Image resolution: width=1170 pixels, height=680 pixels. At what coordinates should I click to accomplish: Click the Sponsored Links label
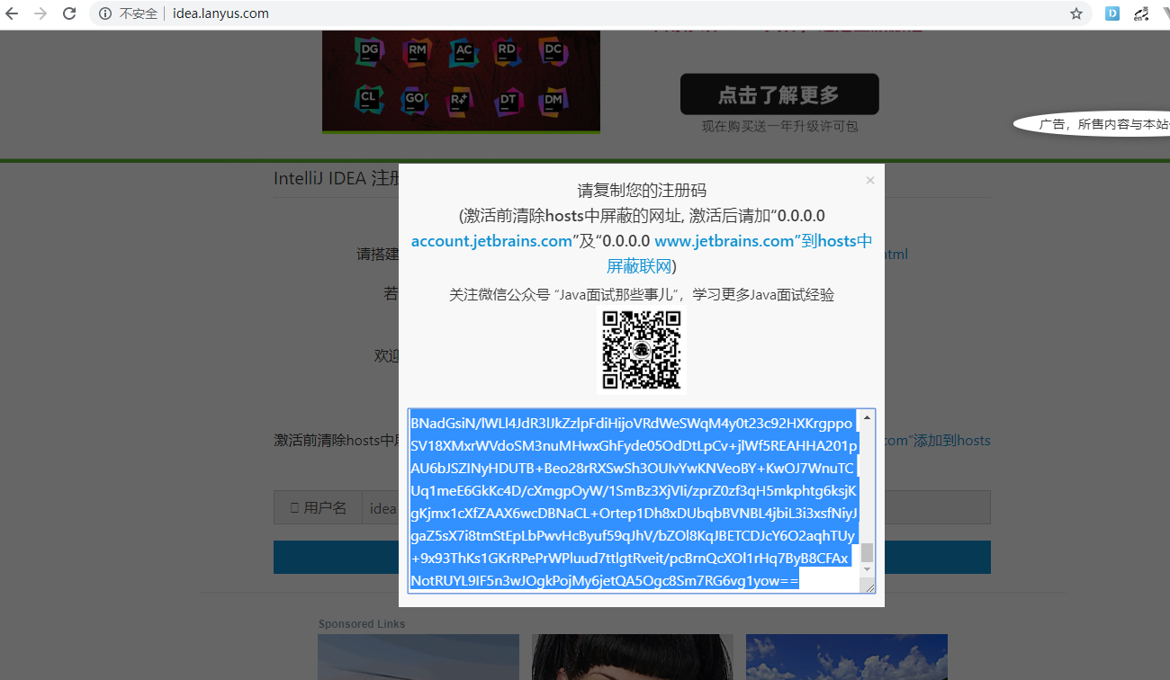click(362, 624)
